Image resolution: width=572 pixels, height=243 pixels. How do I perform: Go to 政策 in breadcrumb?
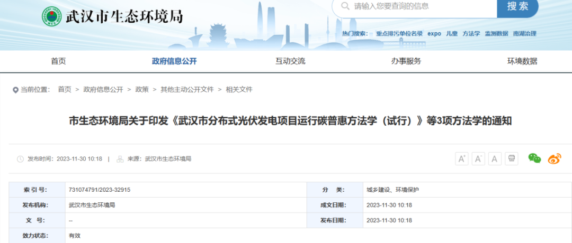pos(142,90)
